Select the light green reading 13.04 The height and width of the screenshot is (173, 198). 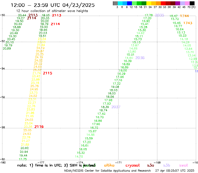click(192, 56)
